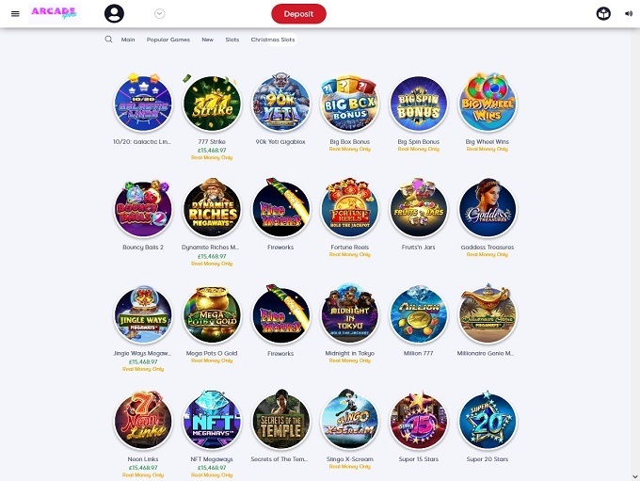Screen dimensions: 640x481
Task: Expand the account balance dropdown chevron
Action: pyautogui.click(x=160, y=14)
